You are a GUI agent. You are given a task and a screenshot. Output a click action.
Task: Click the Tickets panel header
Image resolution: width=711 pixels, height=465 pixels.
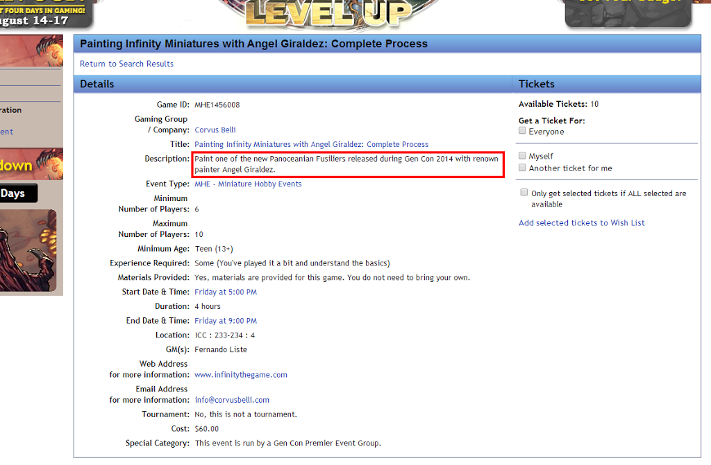click(607, 85)
